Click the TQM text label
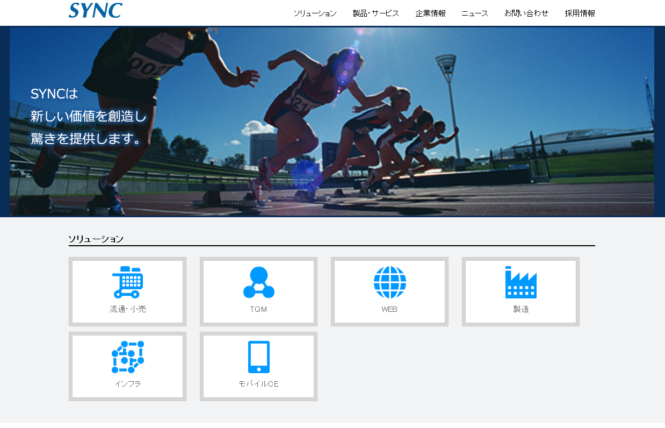Image resolution: width=665 pixels, height=428 pixels. (258, 309)
